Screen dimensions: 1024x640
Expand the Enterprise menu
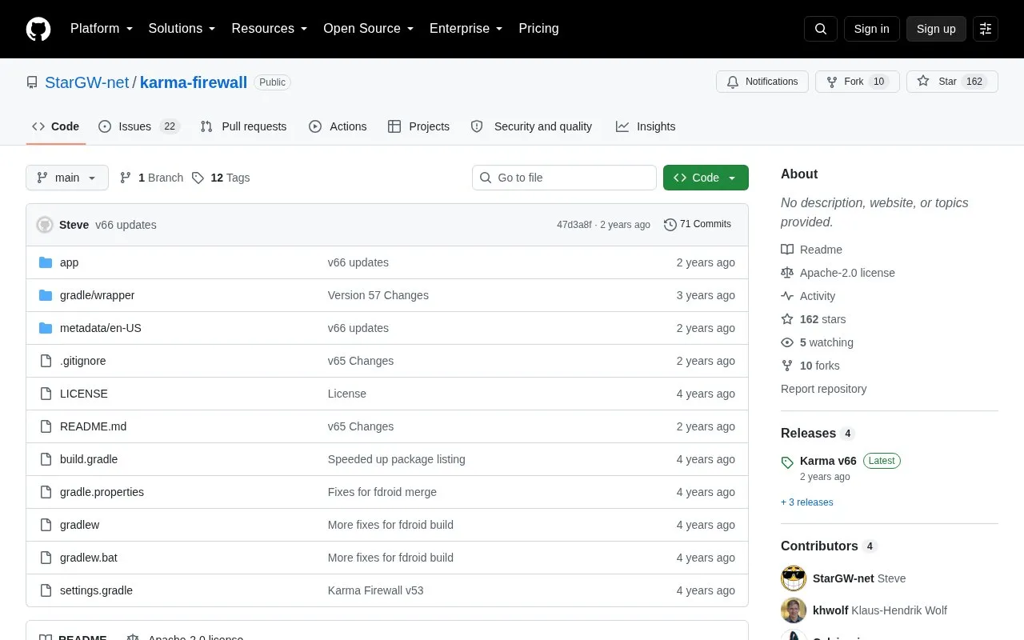click(x=466, y=29)
